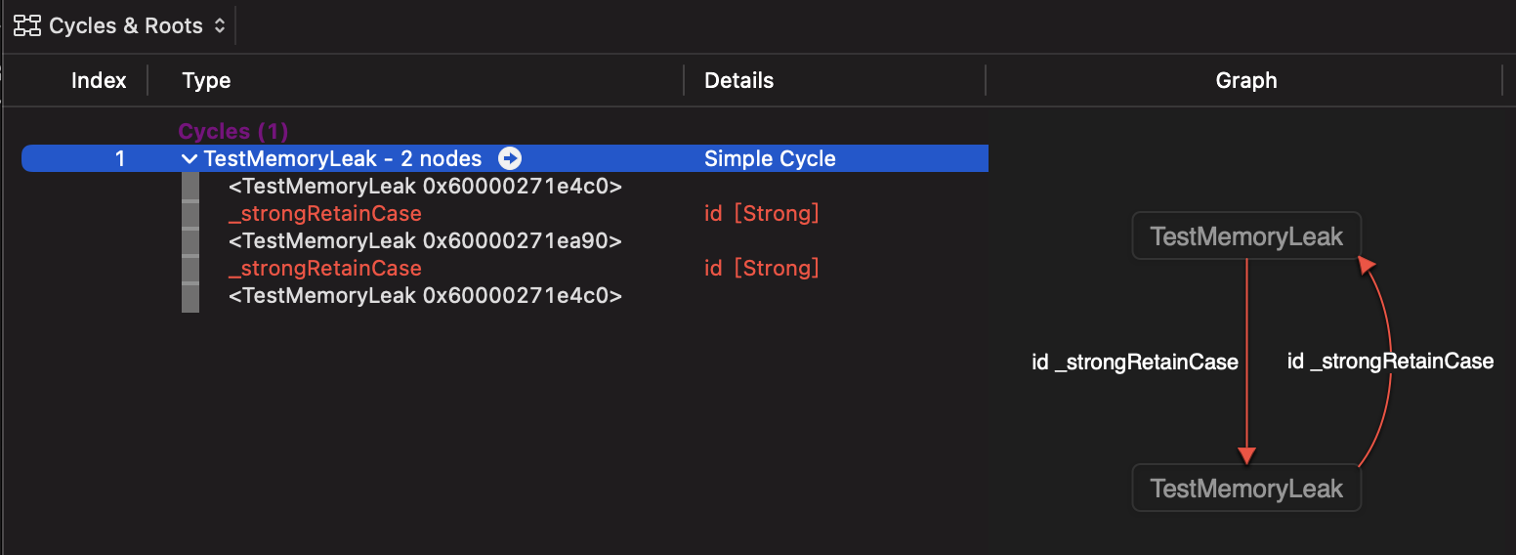Click the upper TestMemoryLeak graph node
1516x555 pixels.
coord(1246,235)
